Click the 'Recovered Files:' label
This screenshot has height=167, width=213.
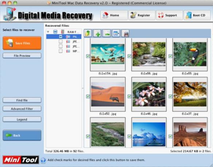(57, 26)
